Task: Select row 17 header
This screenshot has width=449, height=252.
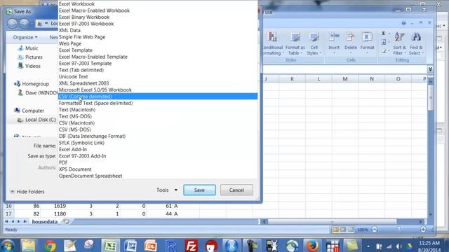Action: point(8,213)
